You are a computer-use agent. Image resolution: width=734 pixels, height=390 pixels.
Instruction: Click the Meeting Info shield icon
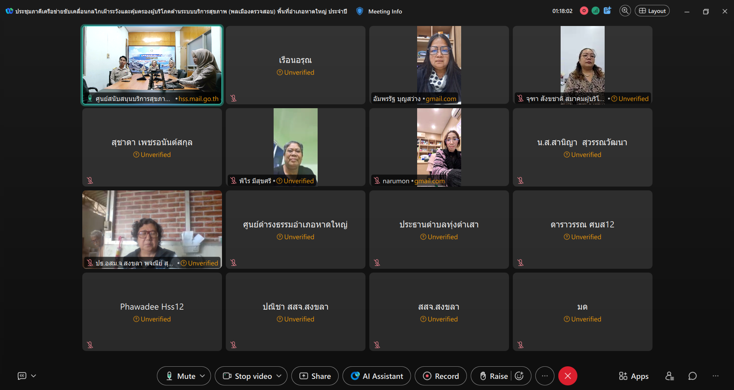pyautogui.click(x=359, y=11)
